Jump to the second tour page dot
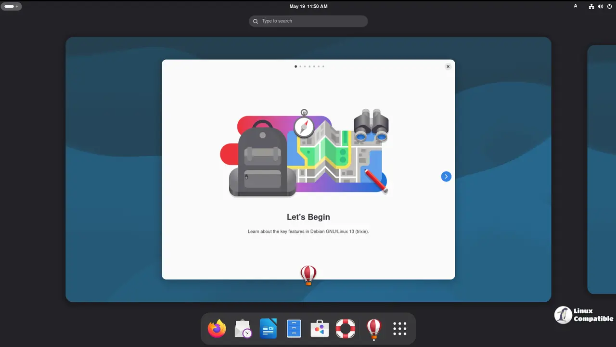The height and width of the screenshot is (347, 616). point(300,66)
